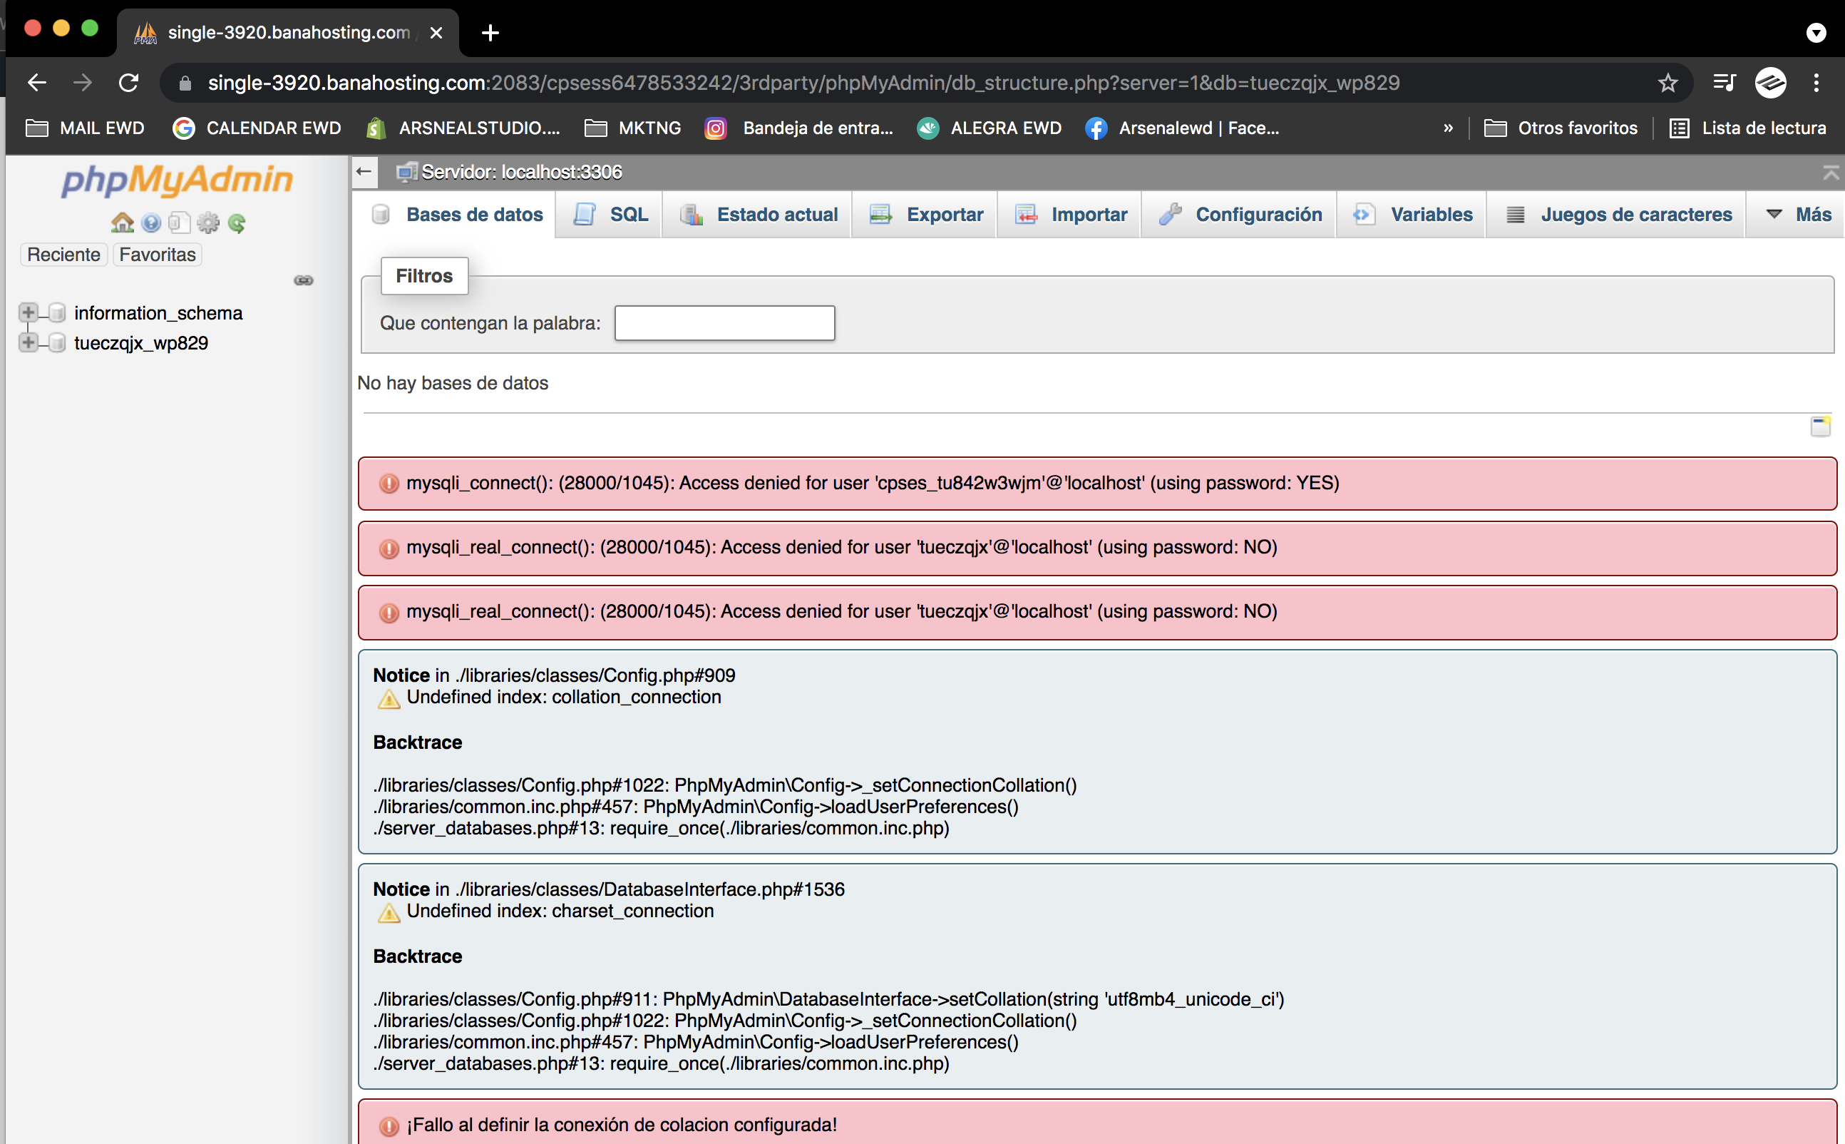This screenshot has height=1144, width=1845.
Task: Expand tueczqjx_wp829 tree node
Action: [28, 343]
